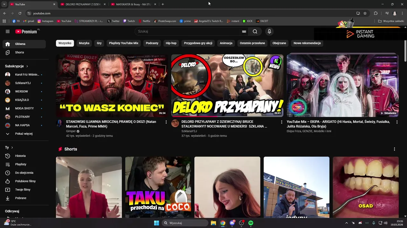
Task: Open the Netflix bookmark
Action: click(144, 21)
